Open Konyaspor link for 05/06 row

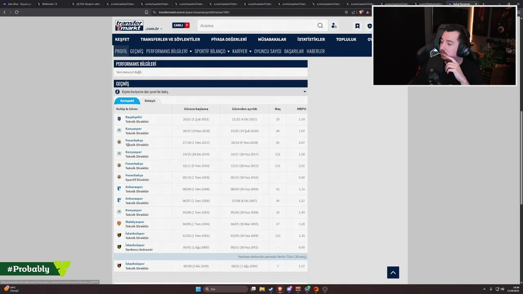pyautogui.click(x=133, y=210)
